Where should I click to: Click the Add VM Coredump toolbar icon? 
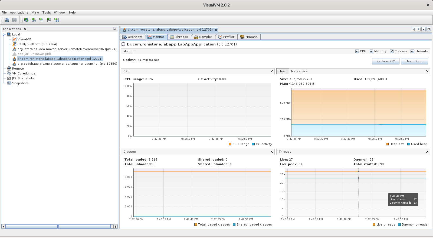[x=41, y=20]
